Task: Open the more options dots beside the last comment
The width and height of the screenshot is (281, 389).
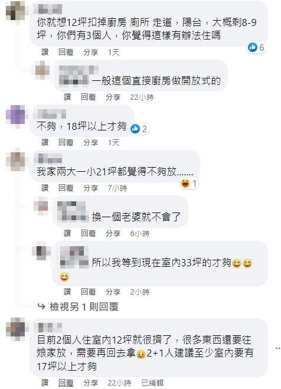Action: click(277, 348)
